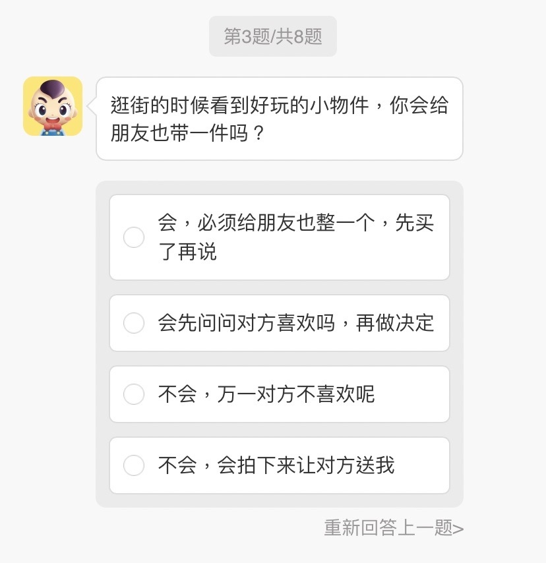The image size is (546, 563).
Task: Select radio button for 会先问问对方喜欢吗
Action: (x=134, y=323)
